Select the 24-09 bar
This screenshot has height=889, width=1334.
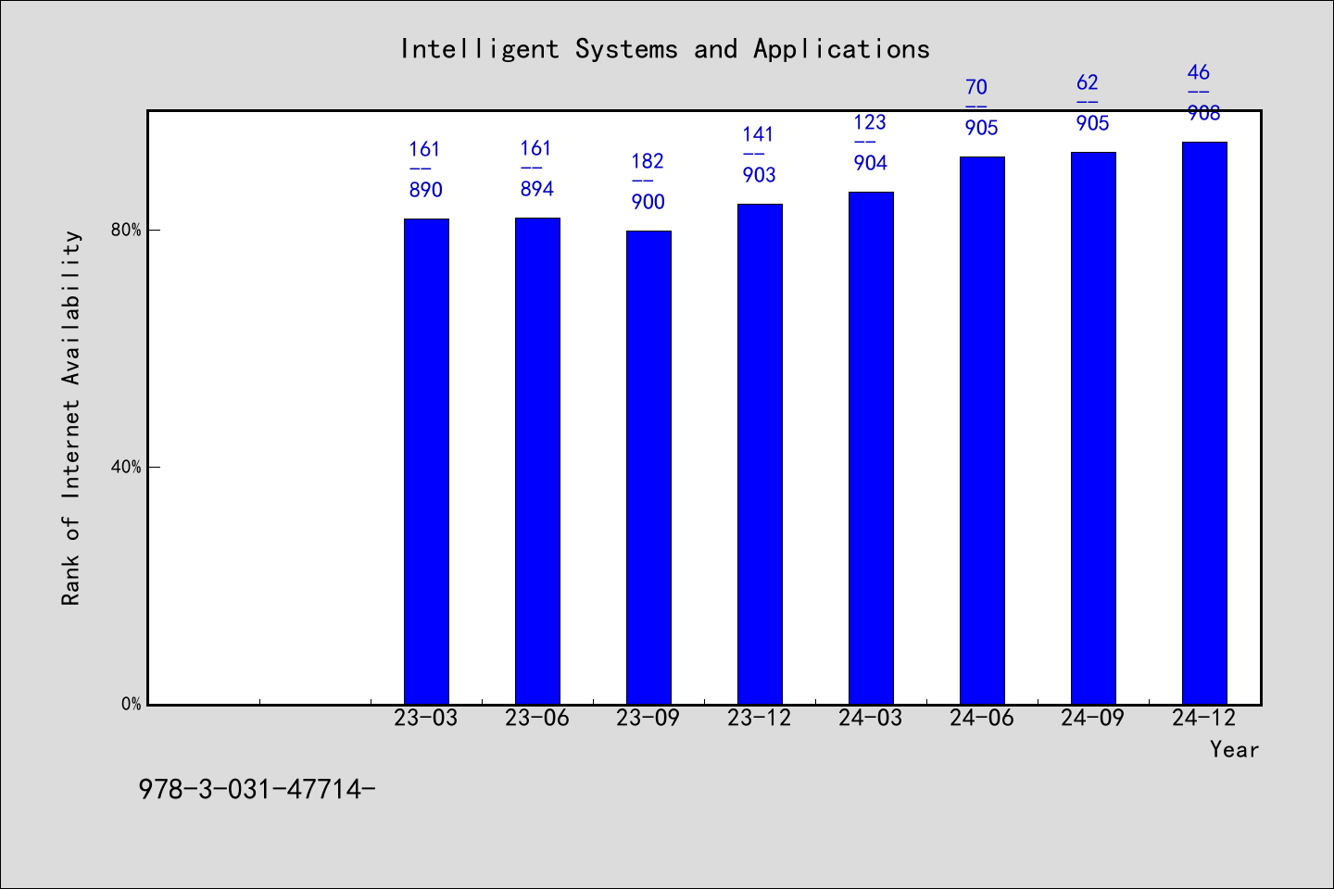tap(1093, 428)
